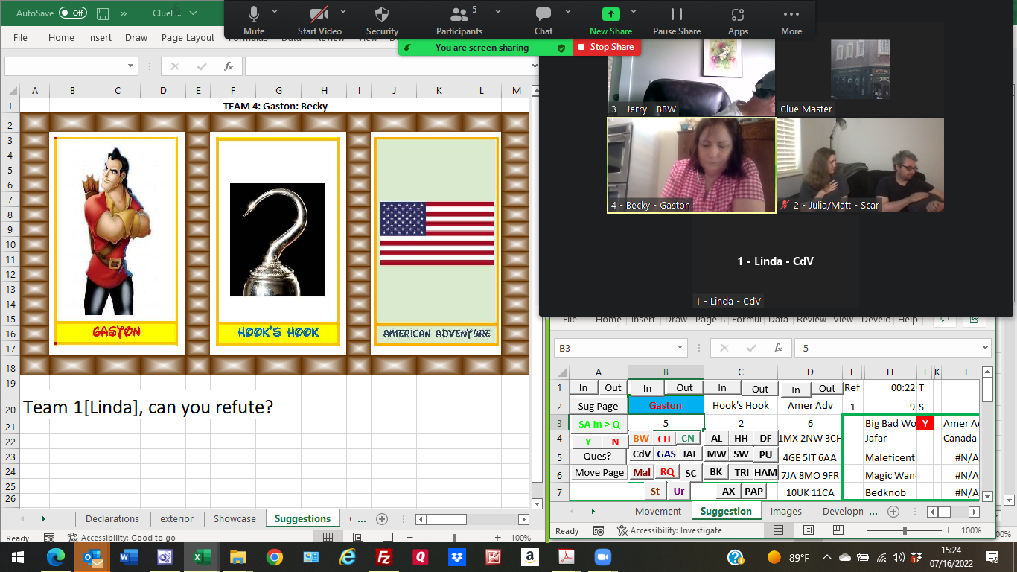Click the Save icon in Excel title bar
This screenshot has height=572, width=1017.
[103, 13]
